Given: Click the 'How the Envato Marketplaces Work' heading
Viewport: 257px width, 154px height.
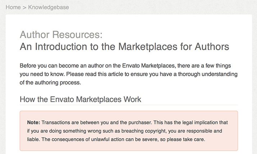Looking at the screenshot, I should tap(80, 99).
